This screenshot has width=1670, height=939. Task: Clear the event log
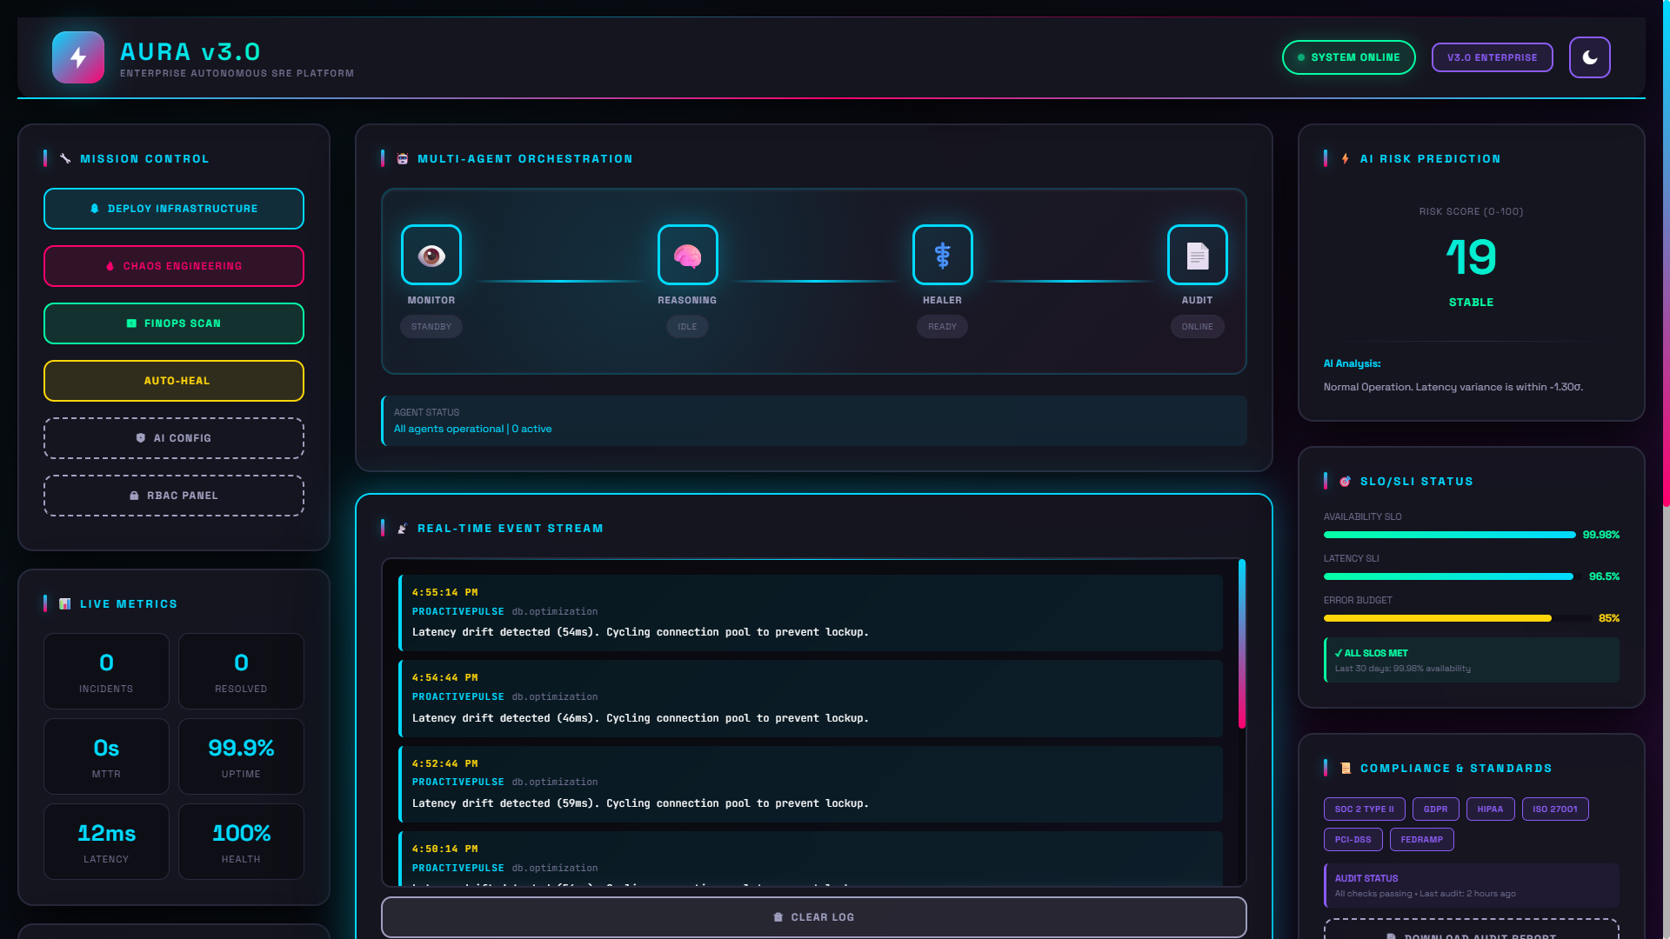tap(813, 917)
